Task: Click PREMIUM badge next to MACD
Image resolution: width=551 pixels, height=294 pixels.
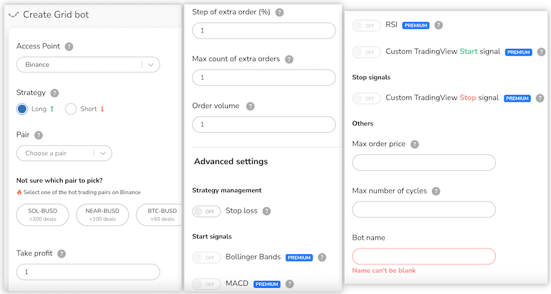Action: tap(267, 284)
